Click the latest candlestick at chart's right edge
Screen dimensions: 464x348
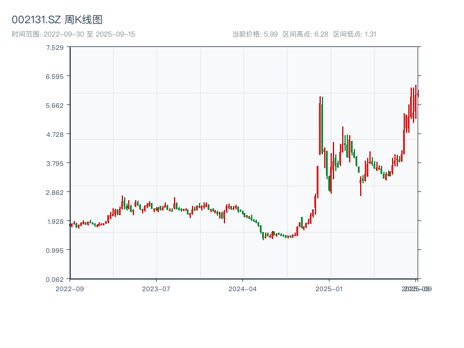tap(417, 93)
